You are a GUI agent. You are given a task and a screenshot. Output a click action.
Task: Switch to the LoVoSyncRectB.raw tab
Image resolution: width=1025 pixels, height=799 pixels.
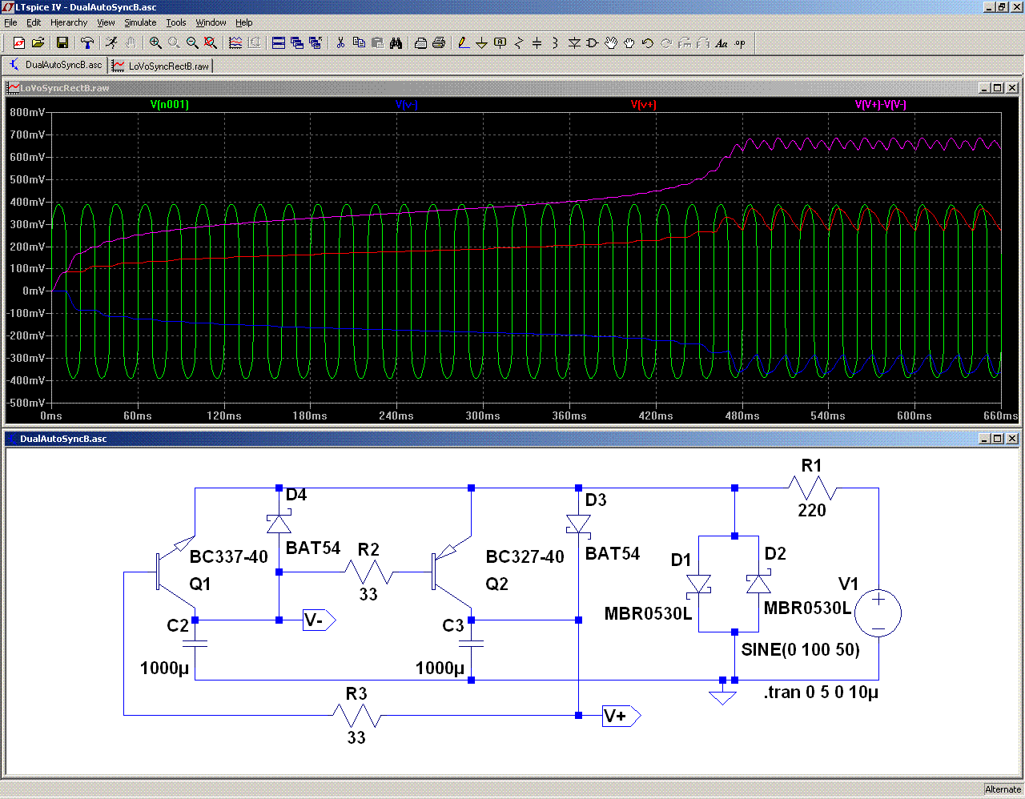point(161,66)
